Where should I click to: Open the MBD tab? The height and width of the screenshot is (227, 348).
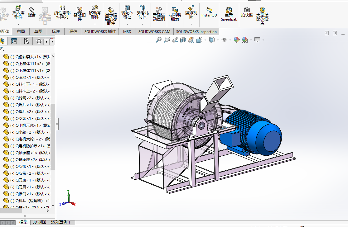[x=127, y=31]
